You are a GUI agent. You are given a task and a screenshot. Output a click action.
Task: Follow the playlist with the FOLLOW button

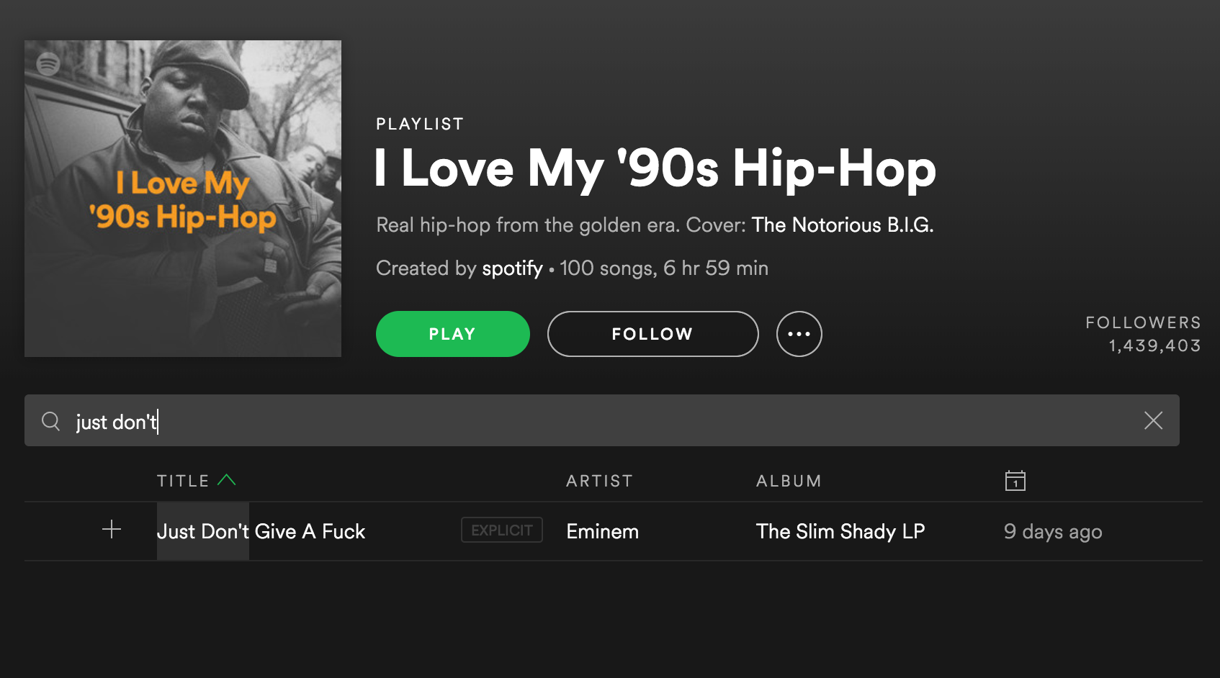click(652, 334)
